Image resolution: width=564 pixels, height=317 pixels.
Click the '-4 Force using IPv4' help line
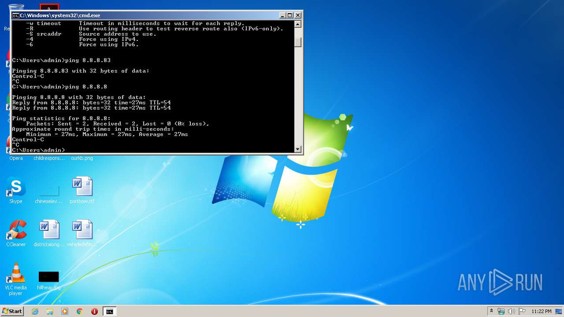tap(82, 39)
